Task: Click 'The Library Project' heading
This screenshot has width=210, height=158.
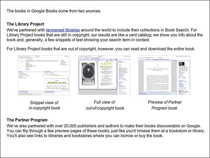Action: point(25,24)
